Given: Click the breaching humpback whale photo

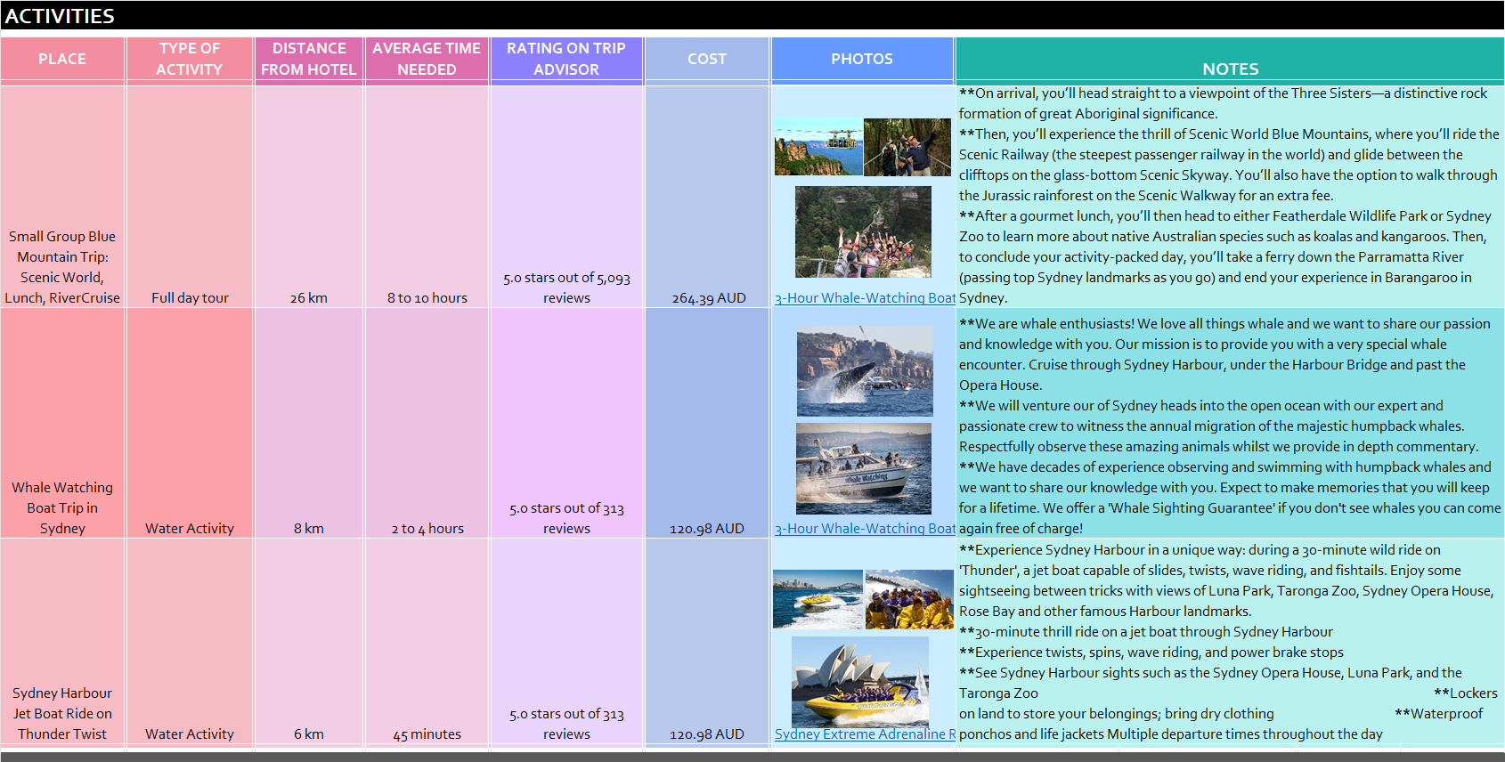Looking at the screenshot, I should (865, 370).
